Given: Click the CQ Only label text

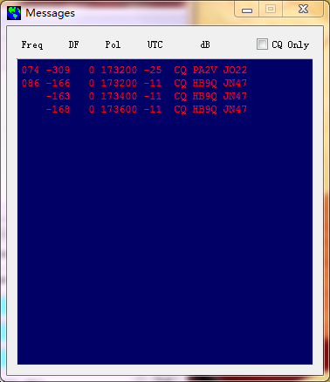Looking at the screenshot, I should [x=290, y=44].
